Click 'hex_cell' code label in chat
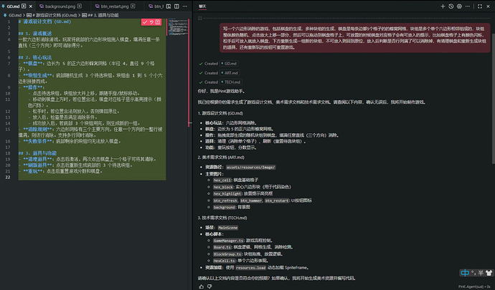 (x=222, y=180)
